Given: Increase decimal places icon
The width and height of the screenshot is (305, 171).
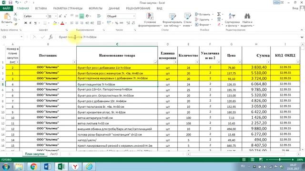Looking at the screenshot, I should point(128,23).
